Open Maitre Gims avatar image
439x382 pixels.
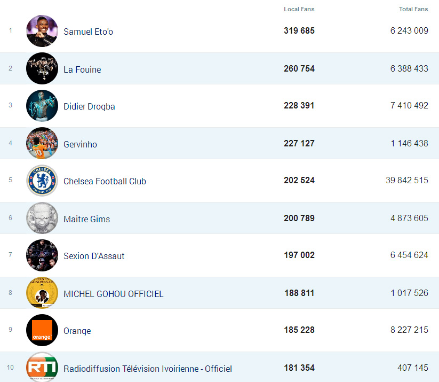click(42, 218)
